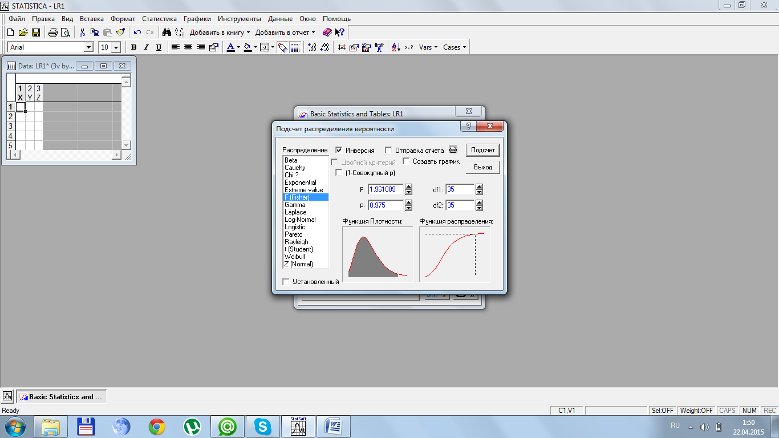The image size is (779, 438).
Task: Open the Файл menu
Action: (17, 19)
